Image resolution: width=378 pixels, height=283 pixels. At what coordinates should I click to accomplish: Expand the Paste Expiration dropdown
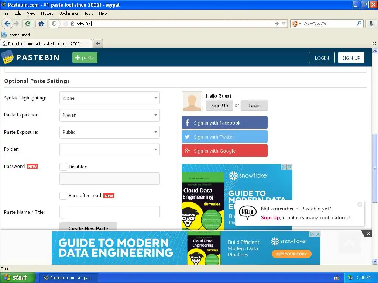(x=109, y=115)
